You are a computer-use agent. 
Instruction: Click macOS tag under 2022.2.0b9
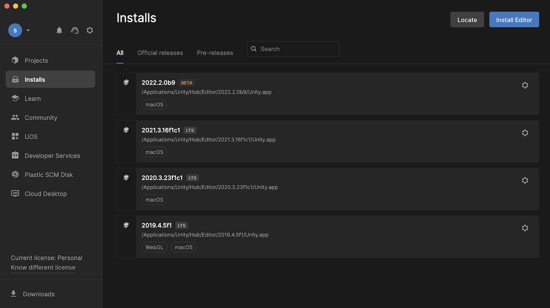coord(154,104)
